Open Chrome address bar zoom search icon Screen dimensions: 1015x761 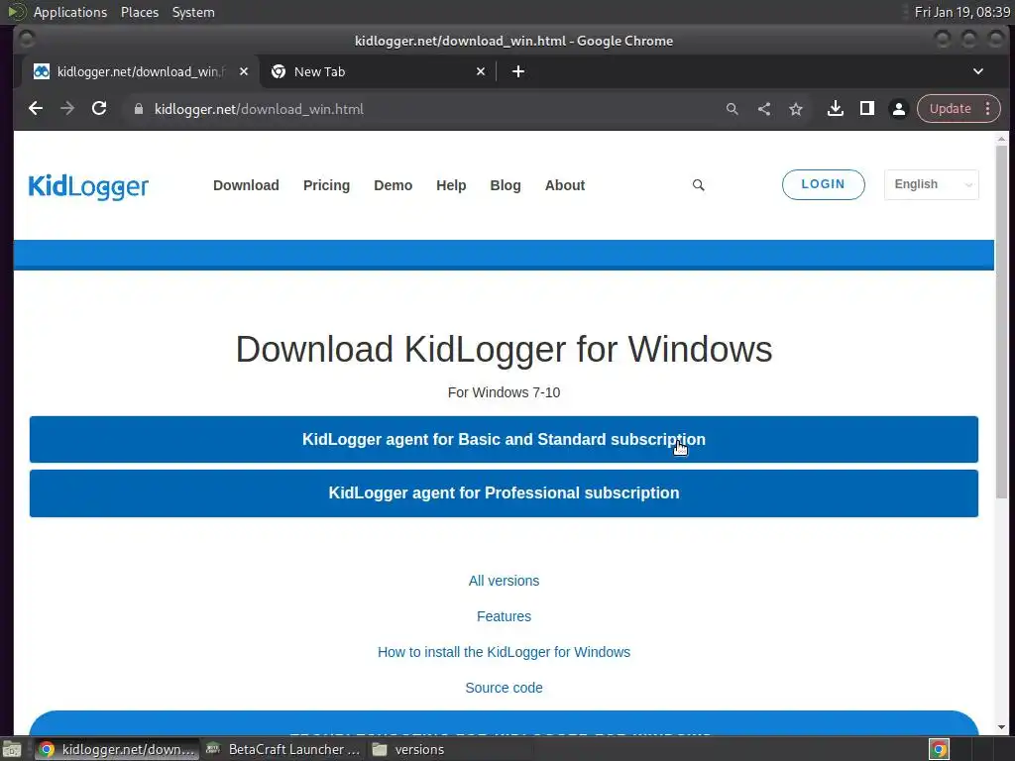pyautogui.click(x=733, y=109)
